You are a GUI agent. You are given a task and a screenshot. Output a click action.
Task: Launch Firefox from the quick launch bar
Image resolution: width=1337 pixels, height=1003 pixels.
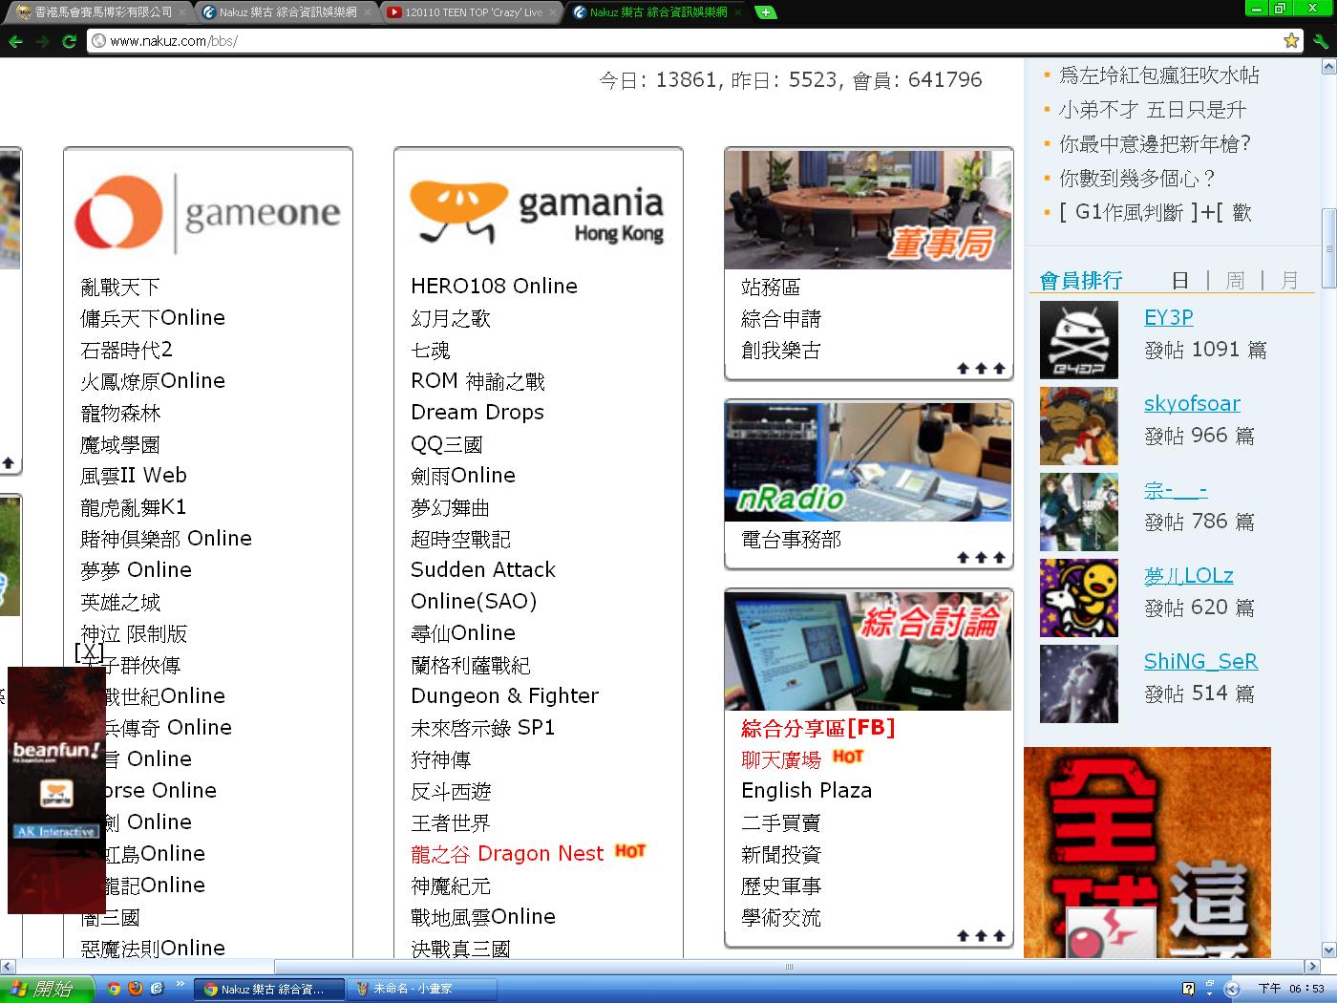[x=135, y=989]
